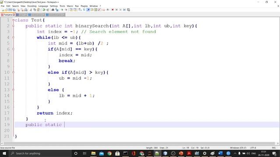Collapse the class Test fold on line 1
The image size is (280, 157).
coord(14,20)
